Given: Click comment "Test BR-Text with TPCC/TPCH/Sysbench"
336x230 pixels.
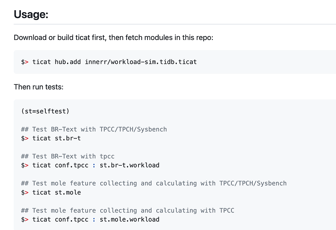Looking at the screenshot, I should pyautogui.click(x=94, y=129).
